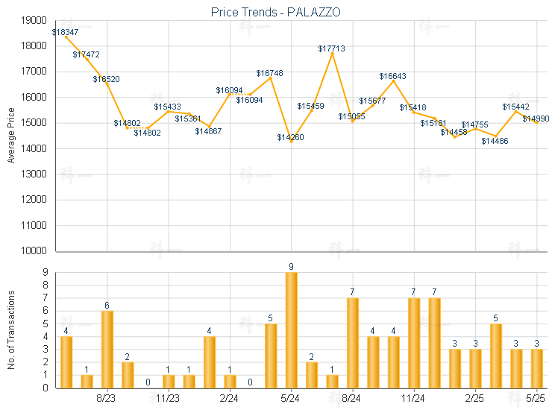The width and height of the screenshot is (552, 410).
Task: Click the $17713 peak price label
Action: pos(331,48)
